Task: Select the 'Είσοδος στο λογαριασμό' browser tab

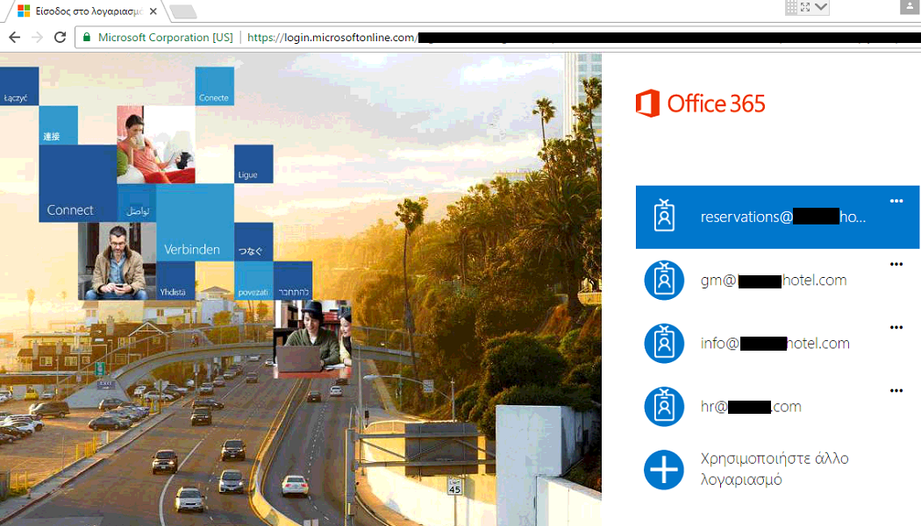Action: tap(86, 11)
